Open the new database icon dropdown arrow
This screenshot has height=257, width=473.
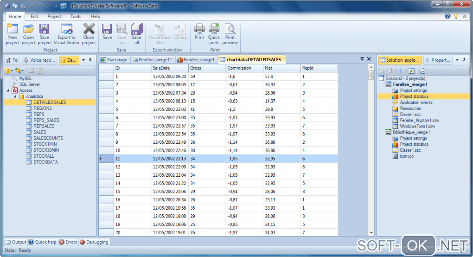[12, 71]
